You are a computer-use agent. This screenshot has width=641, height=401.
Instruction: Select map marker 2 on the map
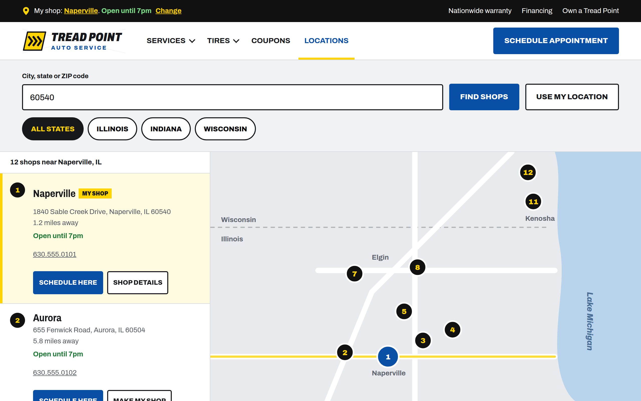(x=345, y=352)
